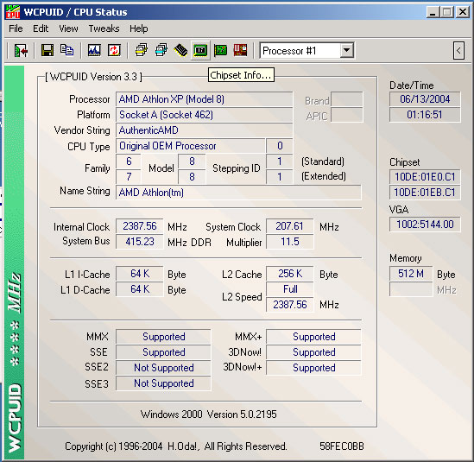Viewport: 474px width, 462px height.
Task: Click the time value 01:16:51
Action: coord(425,115)
